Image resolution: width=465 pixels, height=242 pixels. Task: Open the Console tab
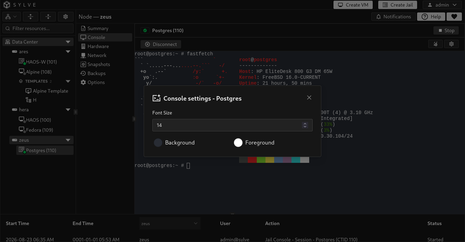(x=105, y=37)
